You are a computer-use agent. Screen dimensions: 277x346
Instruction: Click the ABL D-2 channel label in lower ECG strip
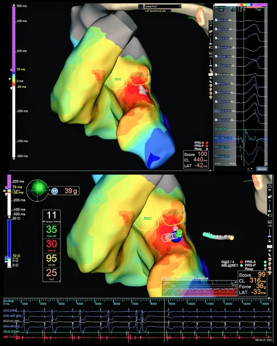pos(12,337)
